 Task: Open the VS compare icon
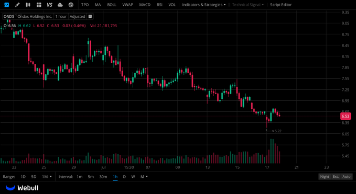pyautogui.click(x=49, y=5)
